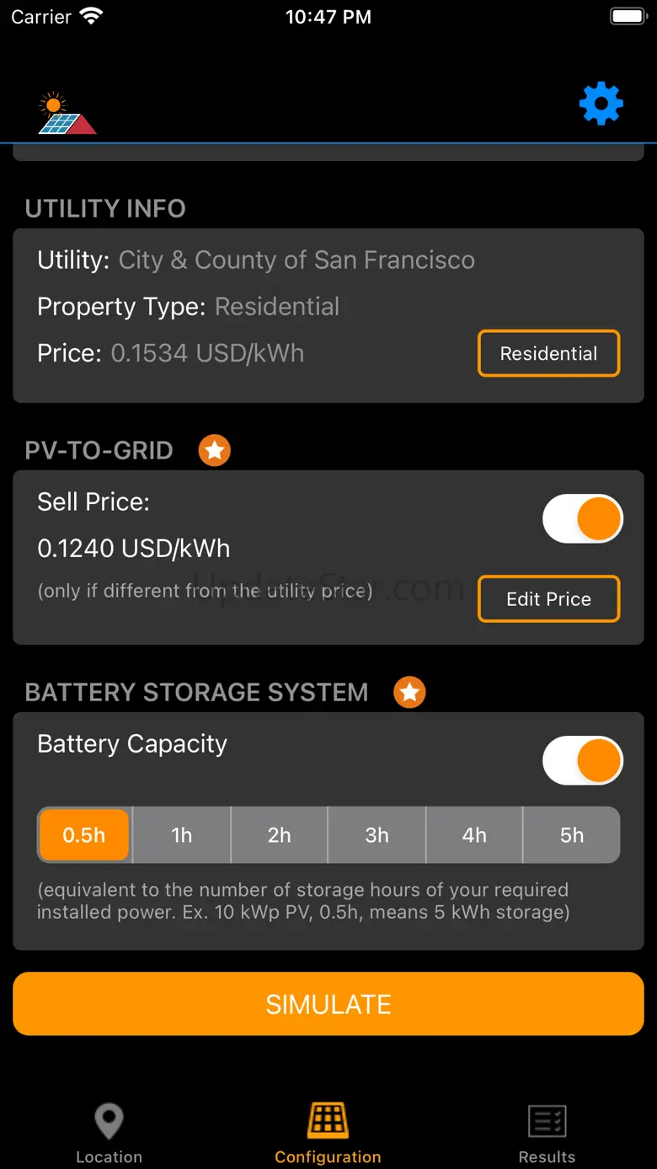Select the 5h storage option

pyautogui.click(x=571, y=835)
